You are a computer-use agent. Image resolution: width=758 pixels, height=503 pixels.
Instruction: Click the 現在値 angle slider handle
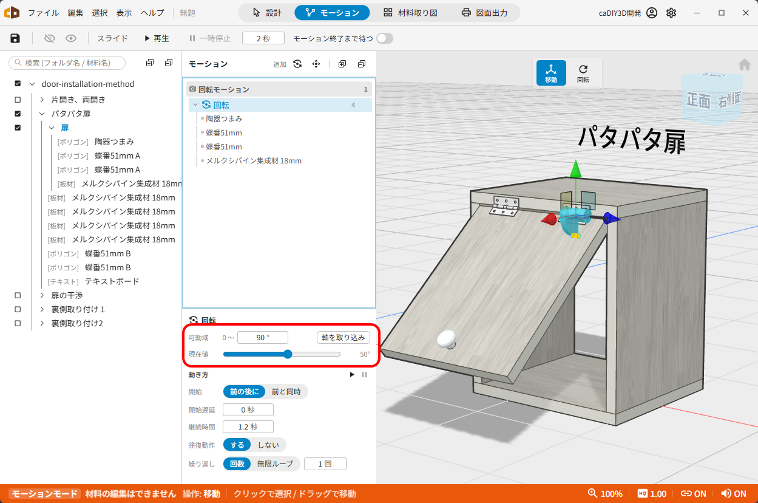point(288,354)
